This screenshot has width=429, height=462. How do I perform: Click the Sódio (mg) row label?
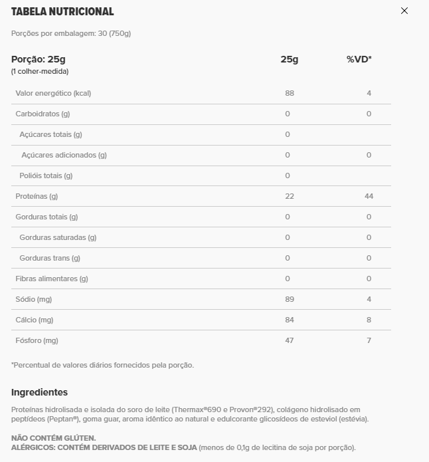34,299
